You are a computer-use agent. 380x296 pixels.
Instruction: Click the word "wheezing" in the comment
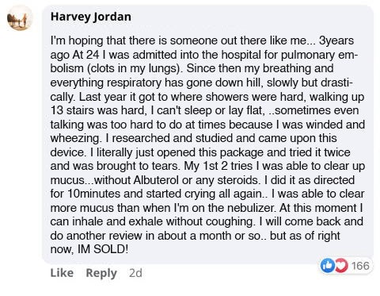(76, 138)
